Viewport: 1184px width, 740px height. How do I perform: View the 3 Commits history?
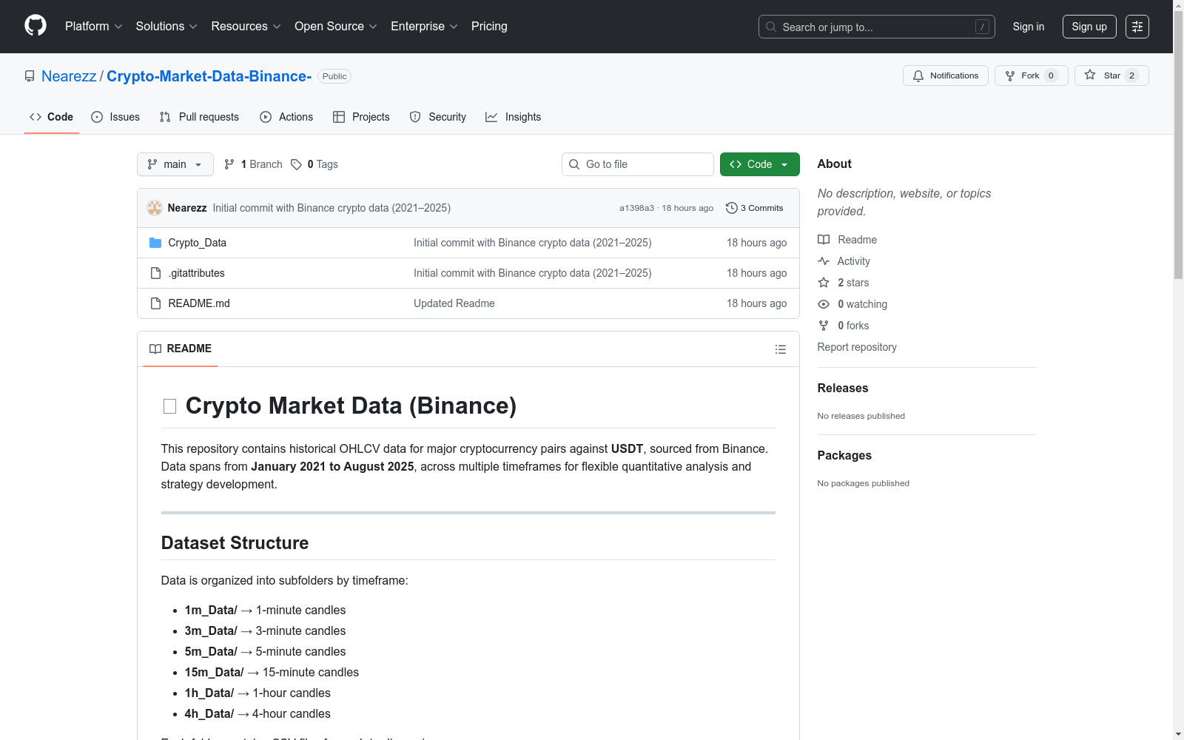tap(755, 208)
